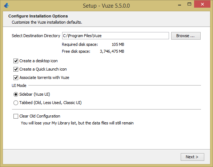Maximize the Vuze setup window

[x=189, y=4]
